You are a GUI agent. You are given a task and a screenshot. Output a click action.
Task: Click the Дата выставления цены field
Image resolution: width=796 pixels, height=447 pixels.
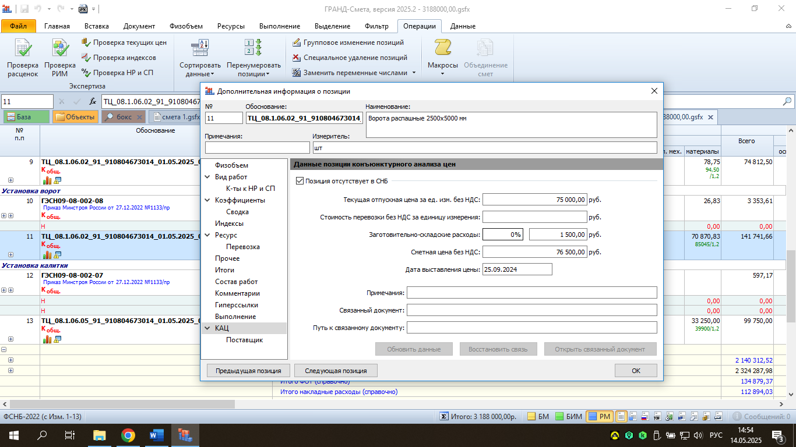[x=517, y=269]
